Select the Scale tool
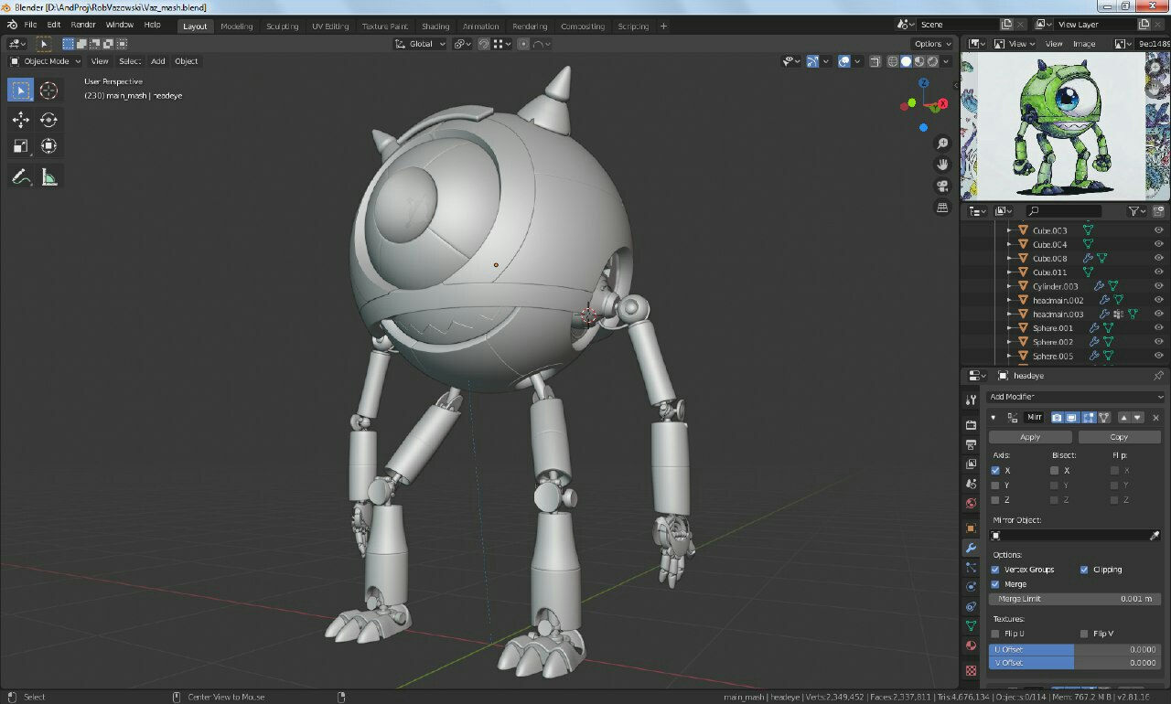The width and height of the screenshot is (1171, 704). 21,146
